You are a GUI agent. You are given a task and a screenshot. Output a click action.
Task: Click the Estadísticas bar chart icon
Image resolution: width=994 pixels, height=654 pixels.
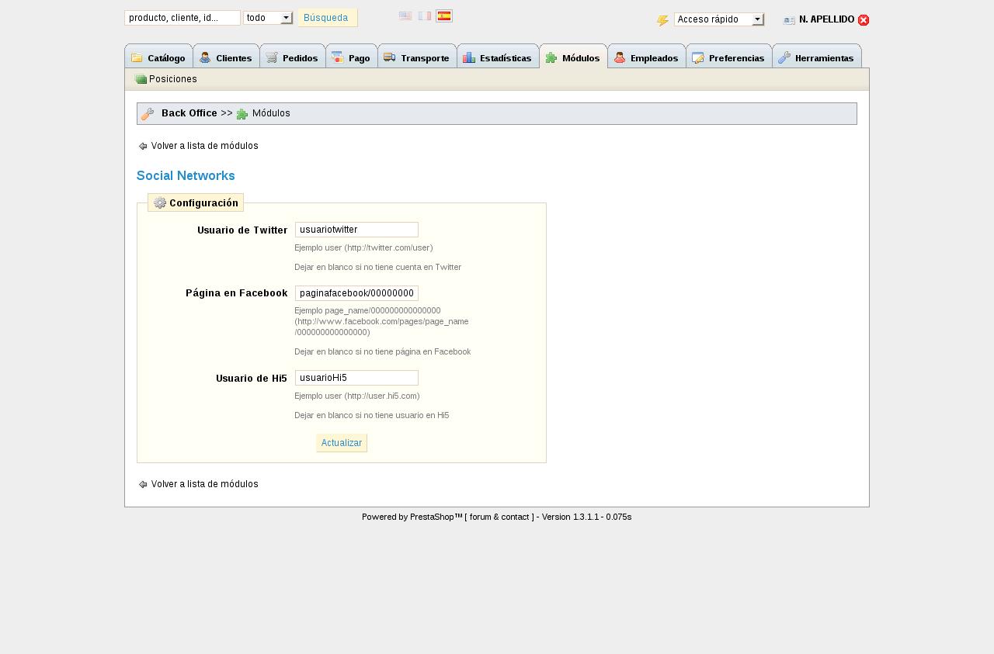click(469, 57)
